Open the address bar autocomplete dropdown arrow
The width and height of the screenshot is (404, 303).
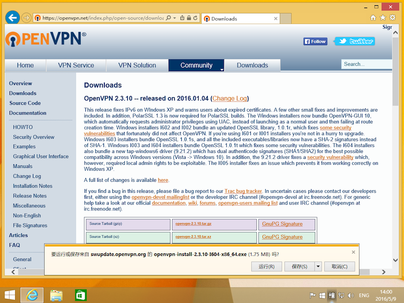click(175, 18)
